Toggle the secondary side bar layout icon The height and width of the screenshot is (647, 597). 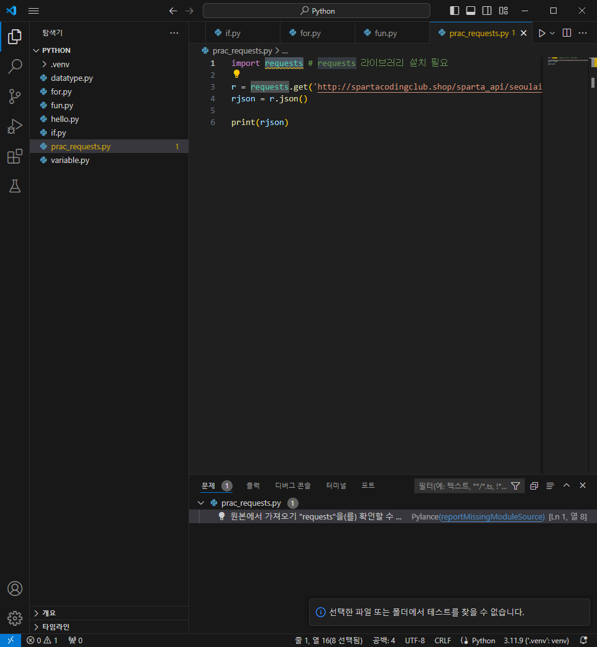click(487, 11)
